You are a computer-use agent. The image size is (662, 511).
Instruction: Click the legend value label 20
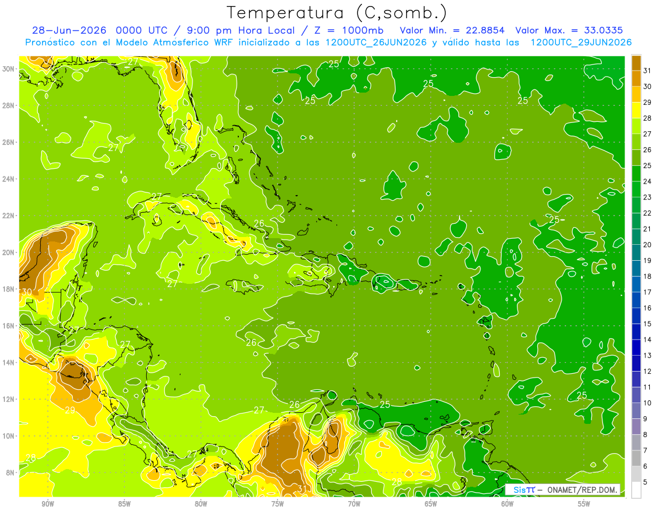648,245
